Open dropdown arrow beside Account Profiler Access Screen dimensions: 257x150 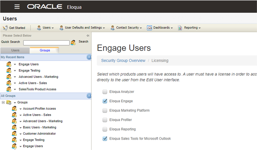[21, 109]
